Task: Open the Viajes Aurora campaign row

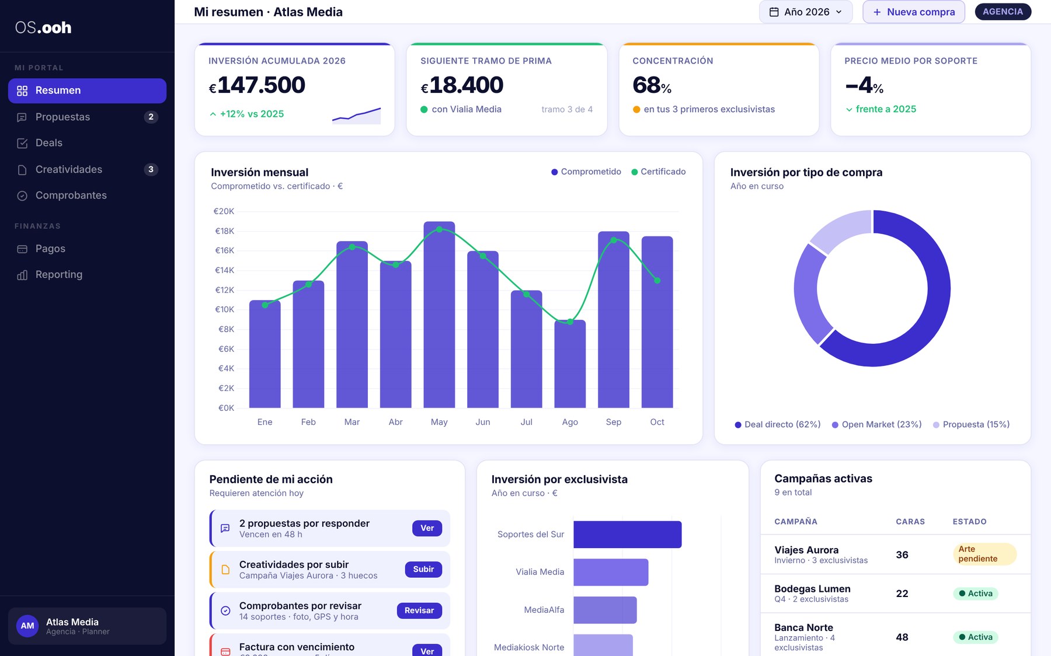Action: point(895,554)
